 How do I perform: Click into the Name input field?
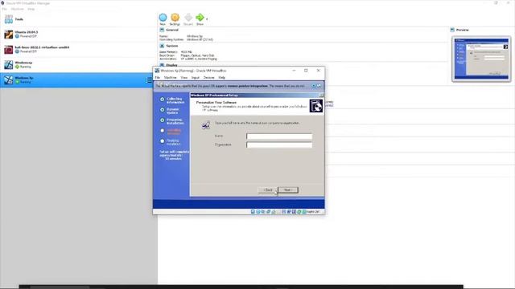pyautogui.click(x=279, y=136)
